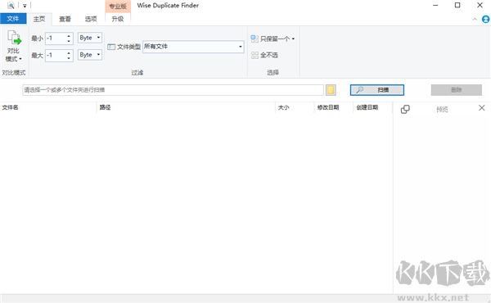
Task: Maximize the Wise Duplicate Finder window
Action: [x=457, y=6]
